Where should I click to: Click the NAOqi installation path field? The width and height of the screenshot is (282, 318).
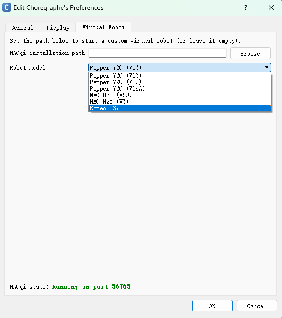pos(157,53)
